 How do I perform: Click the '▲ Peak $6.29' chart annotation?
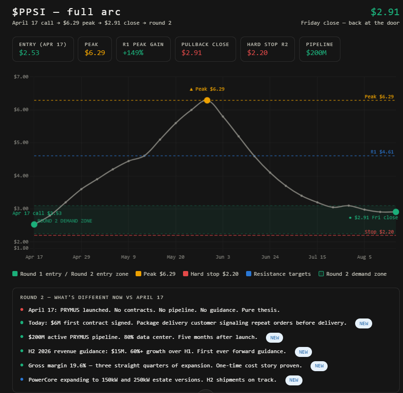click(207, 89)
